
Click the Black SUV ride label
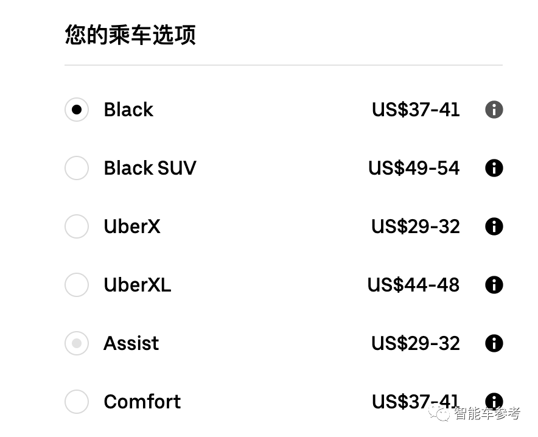(150, 168)
